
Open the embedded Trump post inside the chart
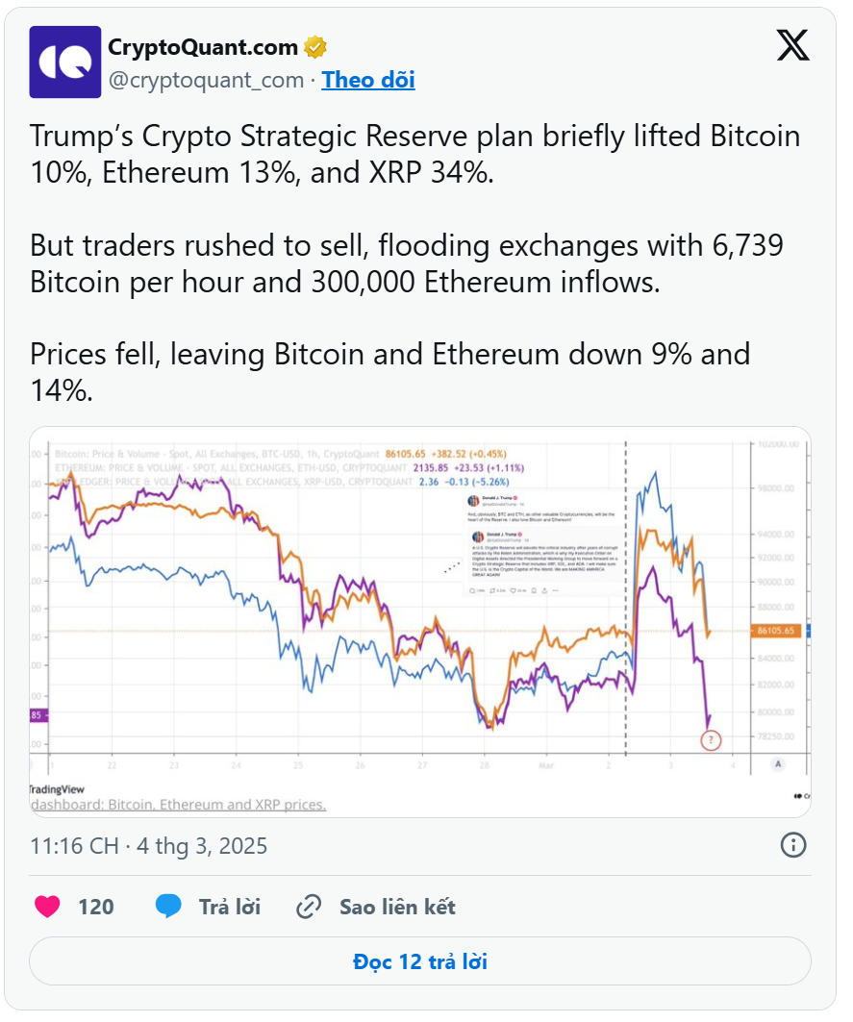click(x=542, y=543)
